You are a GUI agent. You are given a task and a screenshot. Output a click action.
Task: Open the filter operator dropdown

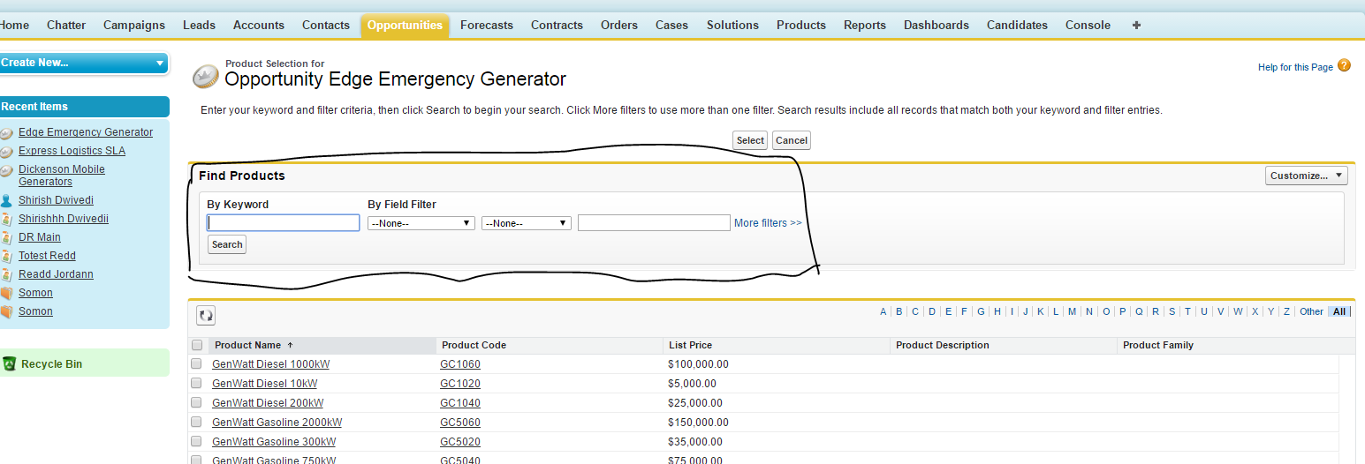pos(527,223)
